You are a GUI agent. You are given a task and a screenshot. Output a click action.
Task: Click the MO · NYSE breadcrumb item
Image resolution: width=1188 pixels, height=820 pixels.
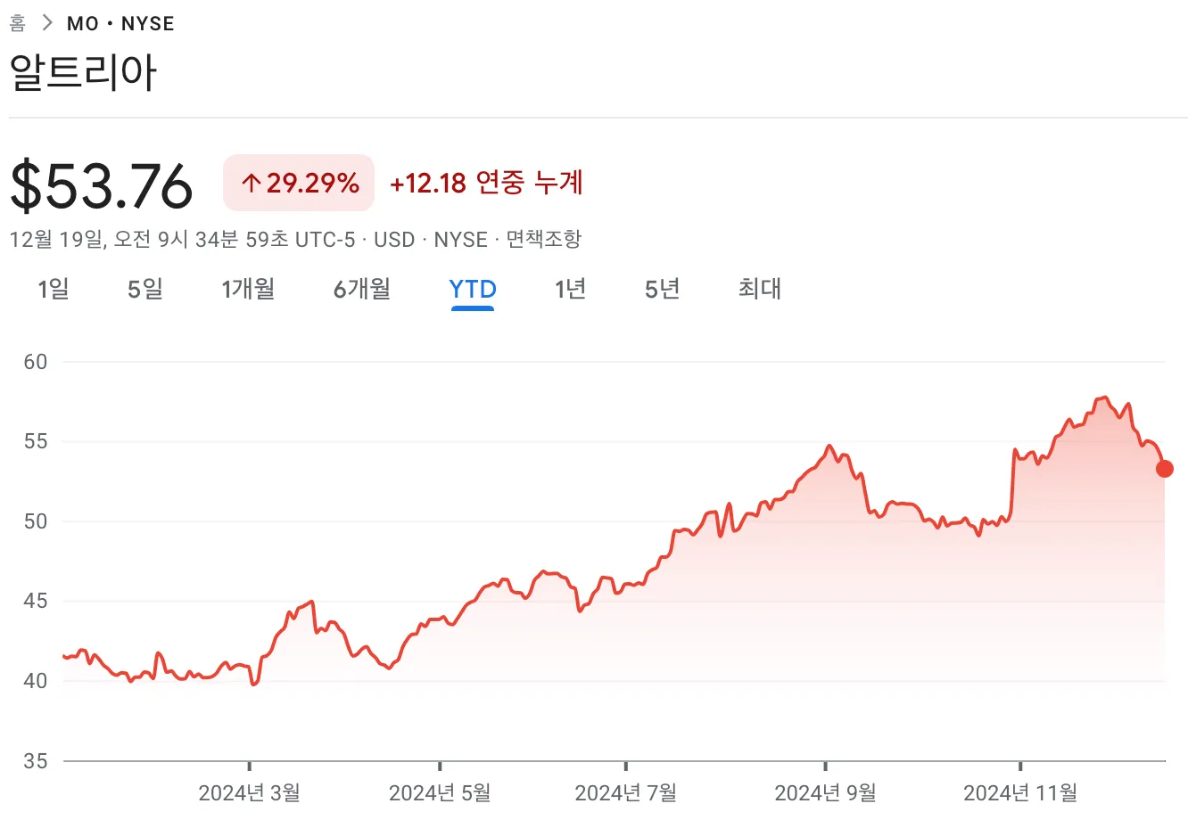121,22
